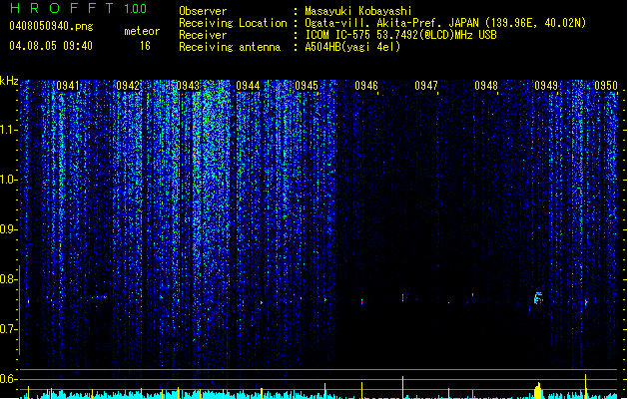This screenshot has width=628, height=399.
Task: Click the meteor label
Action: tap(142, 31)
